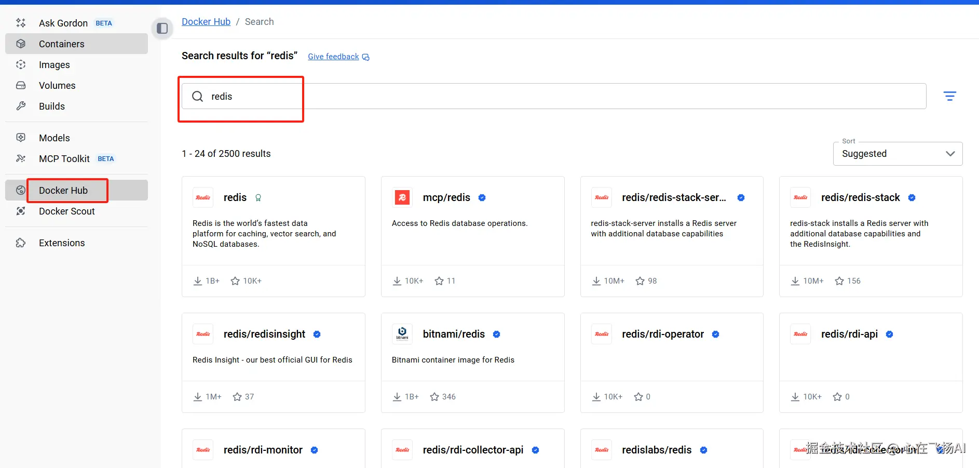Click the MCP Toolkit icon
This screenshot has height=468, width=979.
click(21, 158)
